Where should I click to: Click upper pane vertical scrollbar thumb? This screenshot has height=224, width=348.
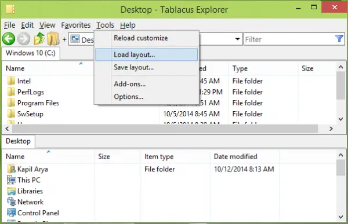[x=341, y=86]
